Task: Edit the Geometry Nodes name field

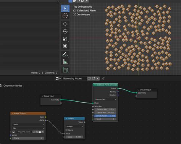Action: [74, 79]
